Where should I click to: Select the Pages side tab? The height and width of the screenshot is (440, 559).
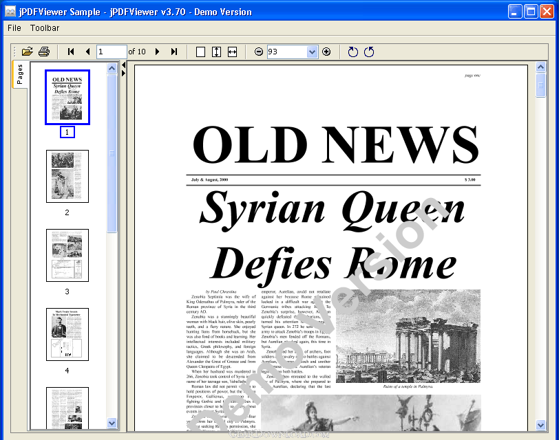(x=19, y=74)
